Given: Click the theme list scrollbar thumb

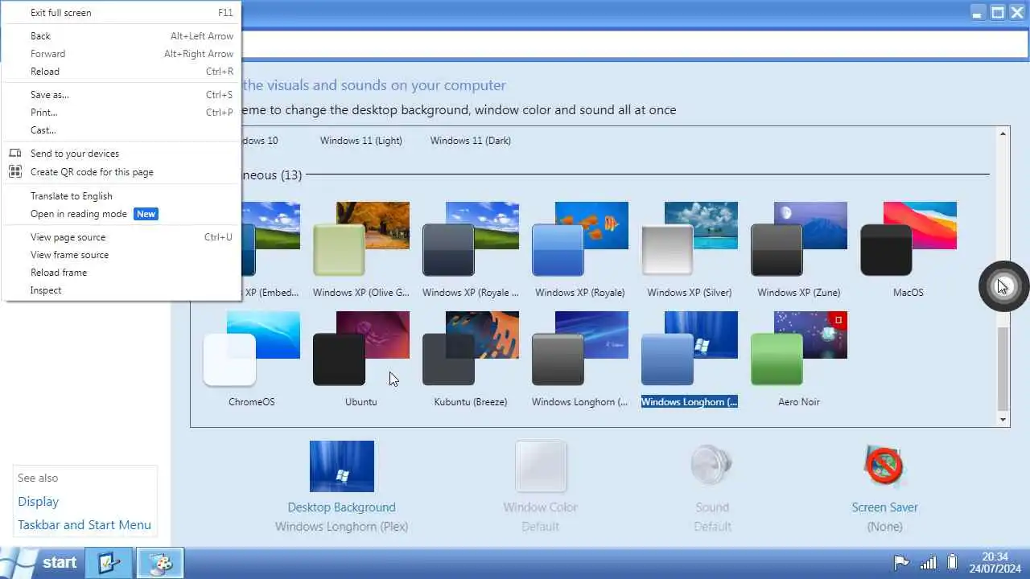Looking at the screenshot, I should 1003,368.
